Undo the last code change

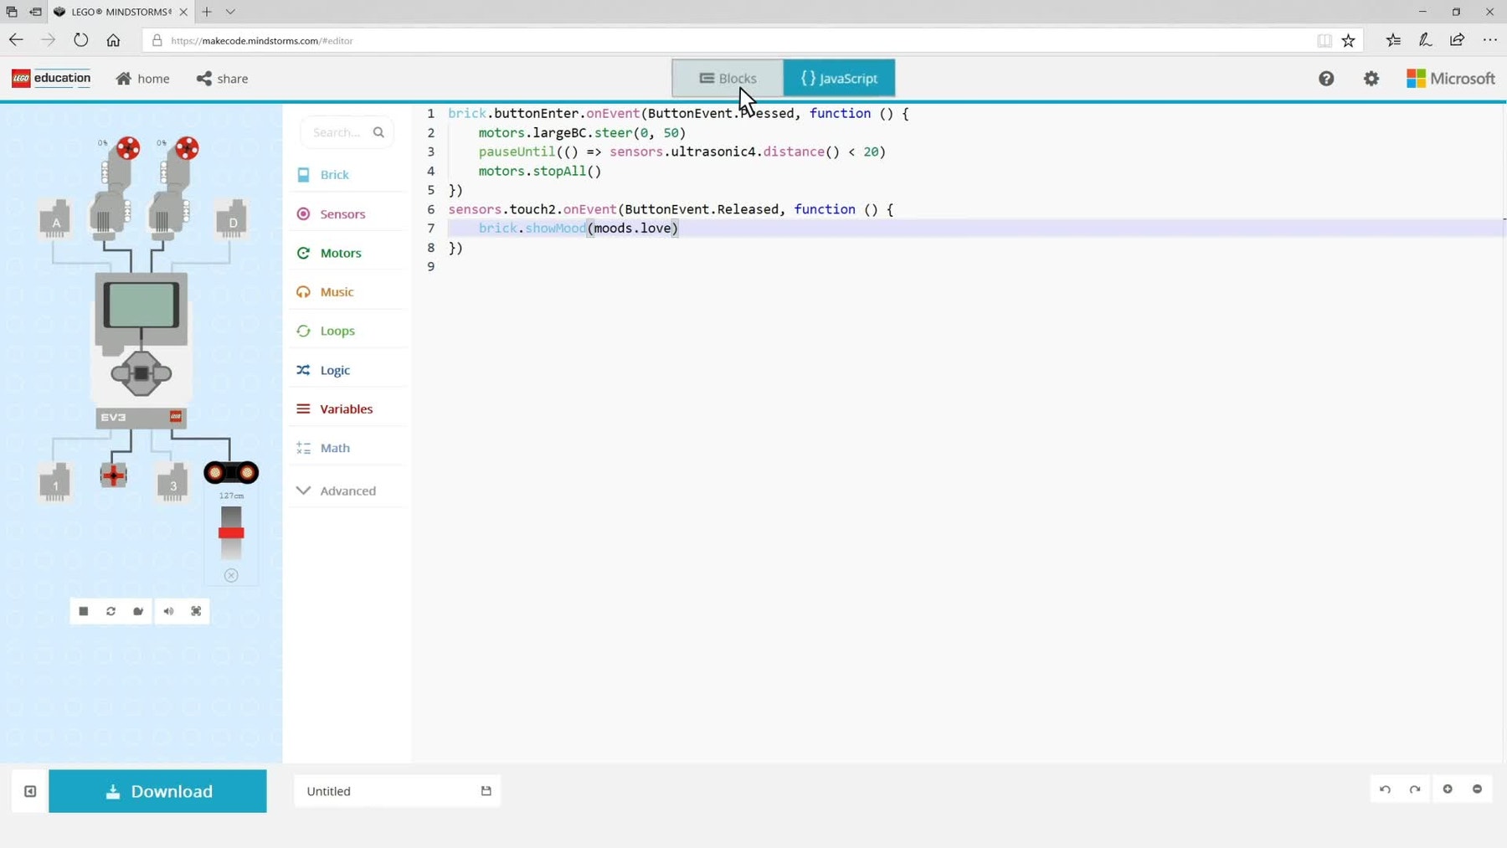pyautogui.click(x=1386, y=789)
